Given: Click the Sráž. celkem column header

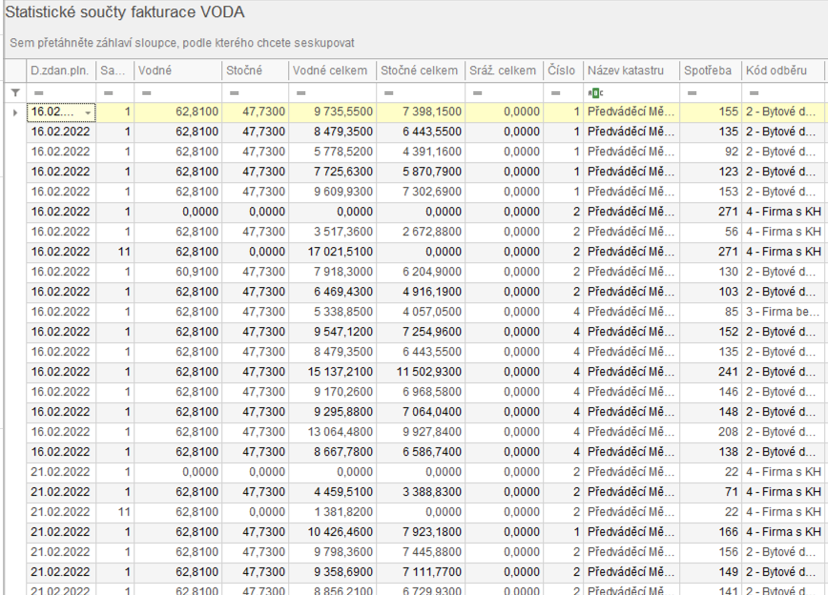Looking at the screenshot, I should [505, 71].
